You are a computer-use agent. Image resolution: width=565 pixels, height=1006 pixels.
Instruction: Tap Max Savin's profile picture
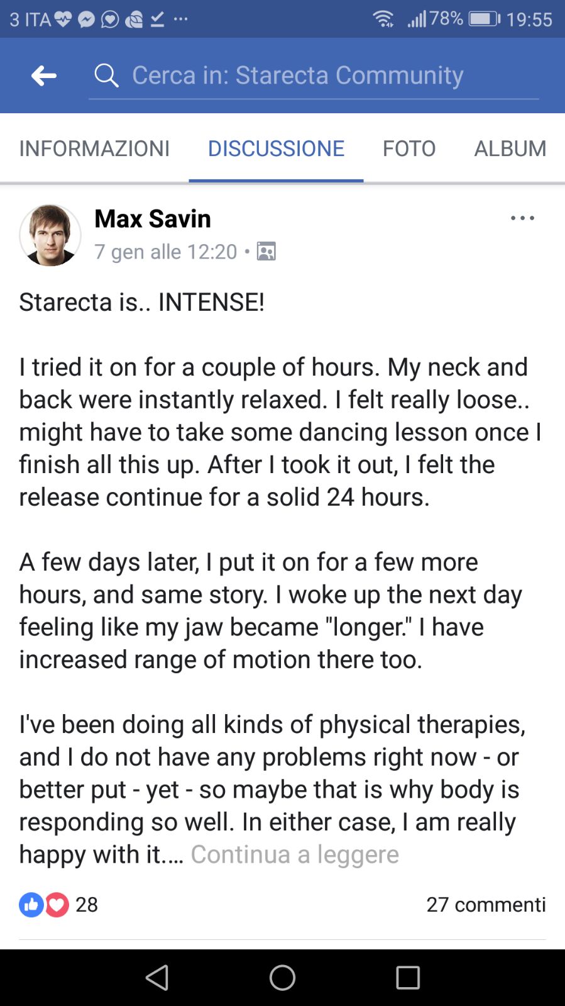(50, 235)
